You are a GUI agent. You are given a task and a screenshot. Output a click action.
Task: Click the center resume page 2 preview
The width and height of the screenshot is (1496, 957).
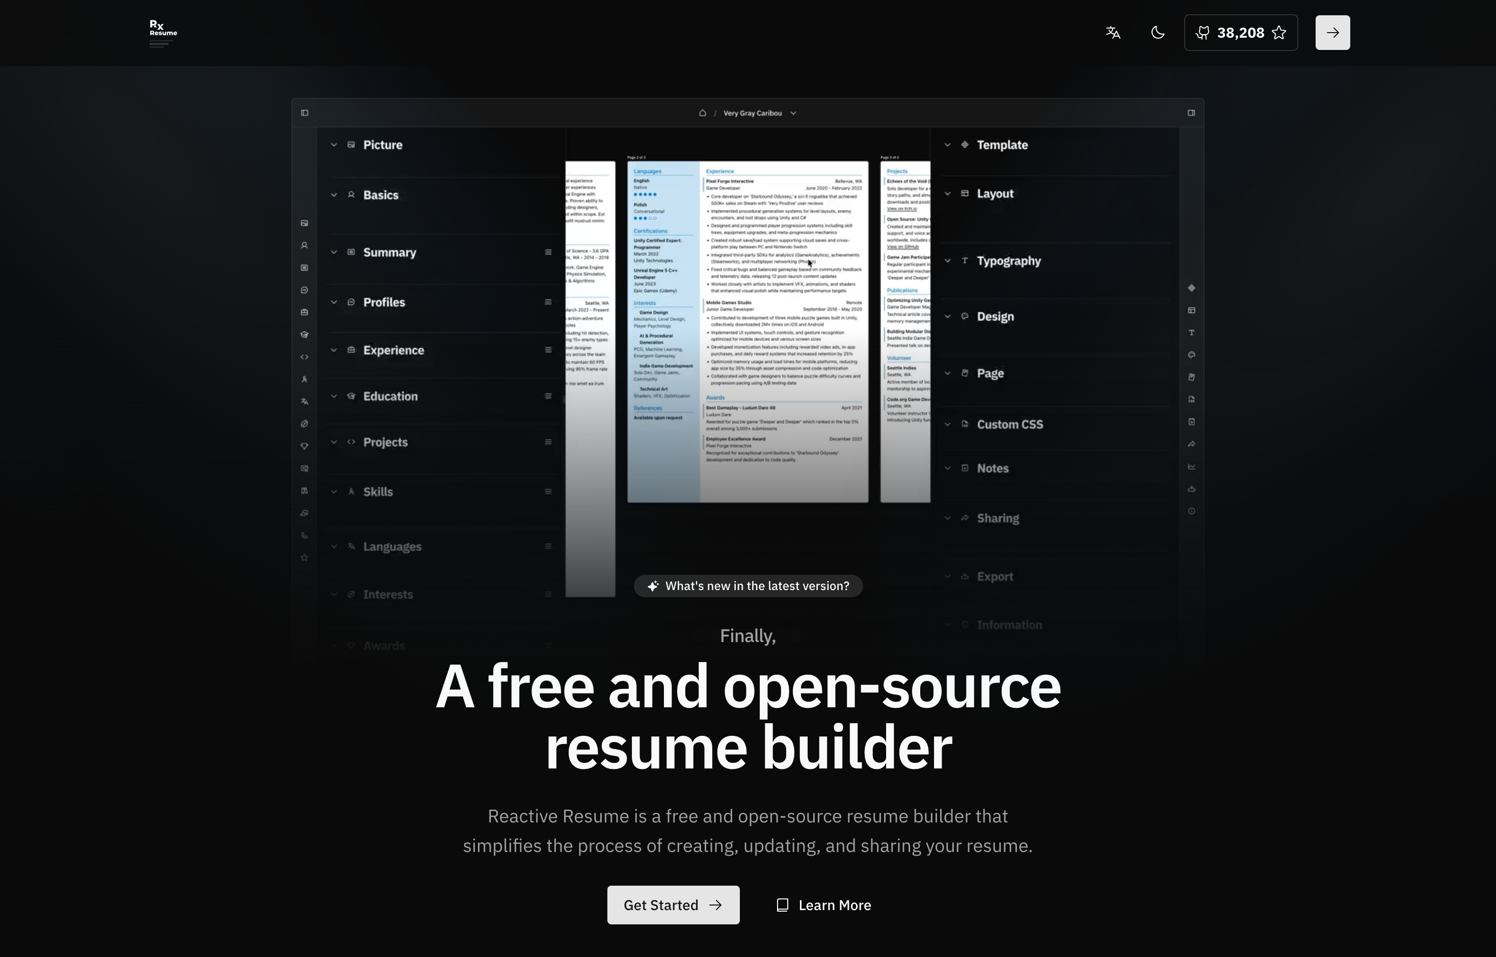[x=747, y=331]
